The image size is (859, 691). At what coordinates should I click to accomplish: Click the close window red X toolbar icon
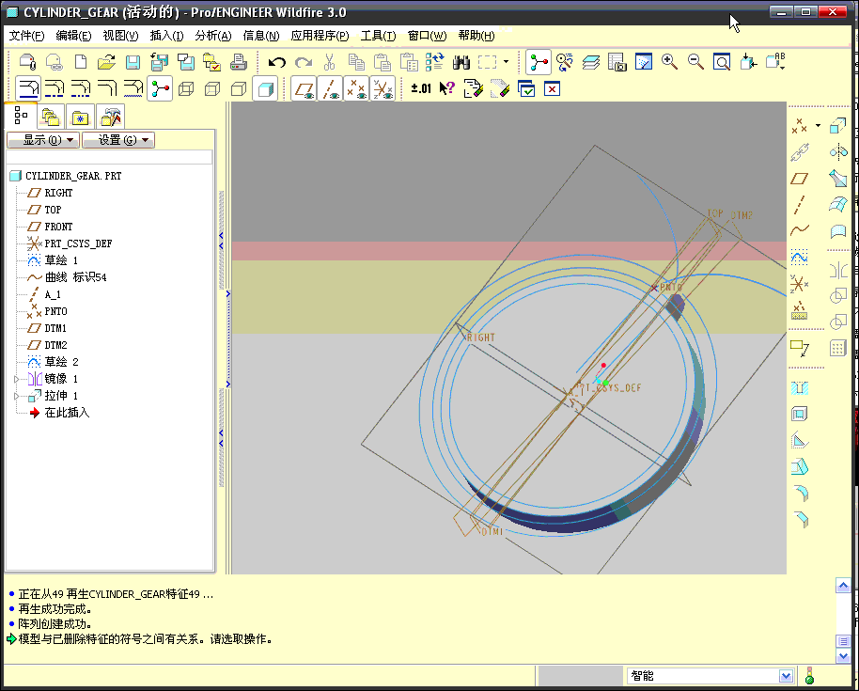(552, 88)
